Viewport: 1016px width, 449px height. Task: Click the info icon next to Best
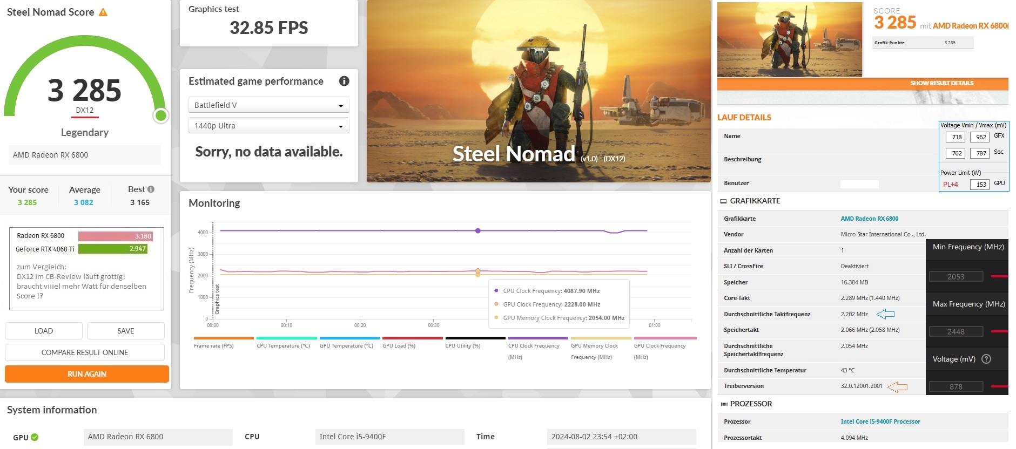(151, 189)
